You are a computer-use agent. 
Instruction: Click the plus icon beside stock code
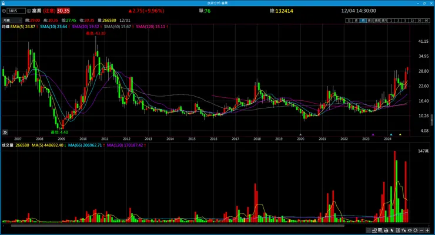4,11
